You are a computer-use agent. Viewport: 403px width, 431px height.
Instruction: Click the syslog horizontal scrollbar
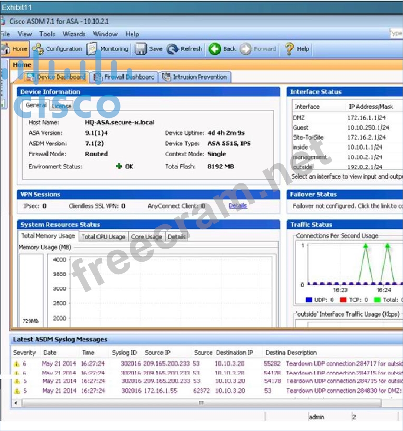pos(201,403)
